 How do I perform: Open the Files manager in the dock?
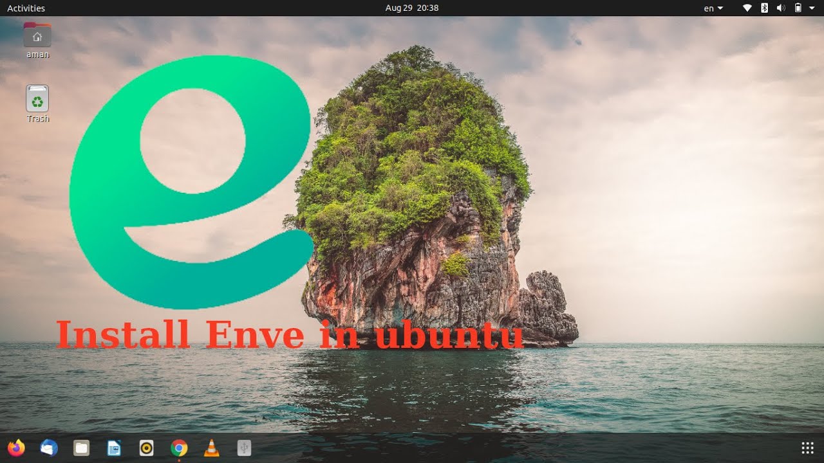click(81, 448)
